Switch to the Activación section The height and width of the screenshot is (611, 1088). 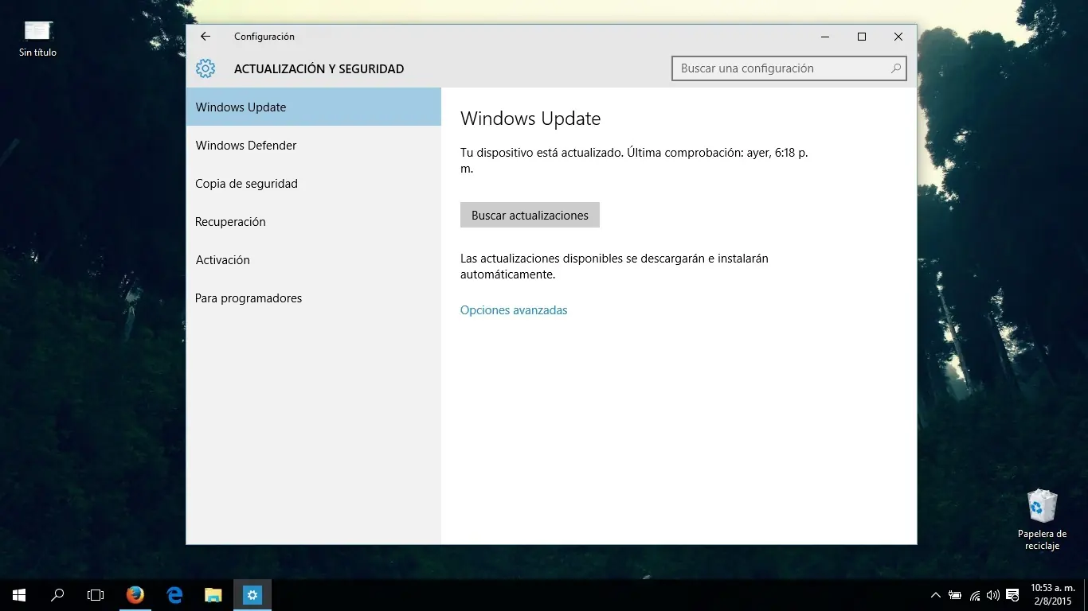pyautogui.click(x=223, y=259)
